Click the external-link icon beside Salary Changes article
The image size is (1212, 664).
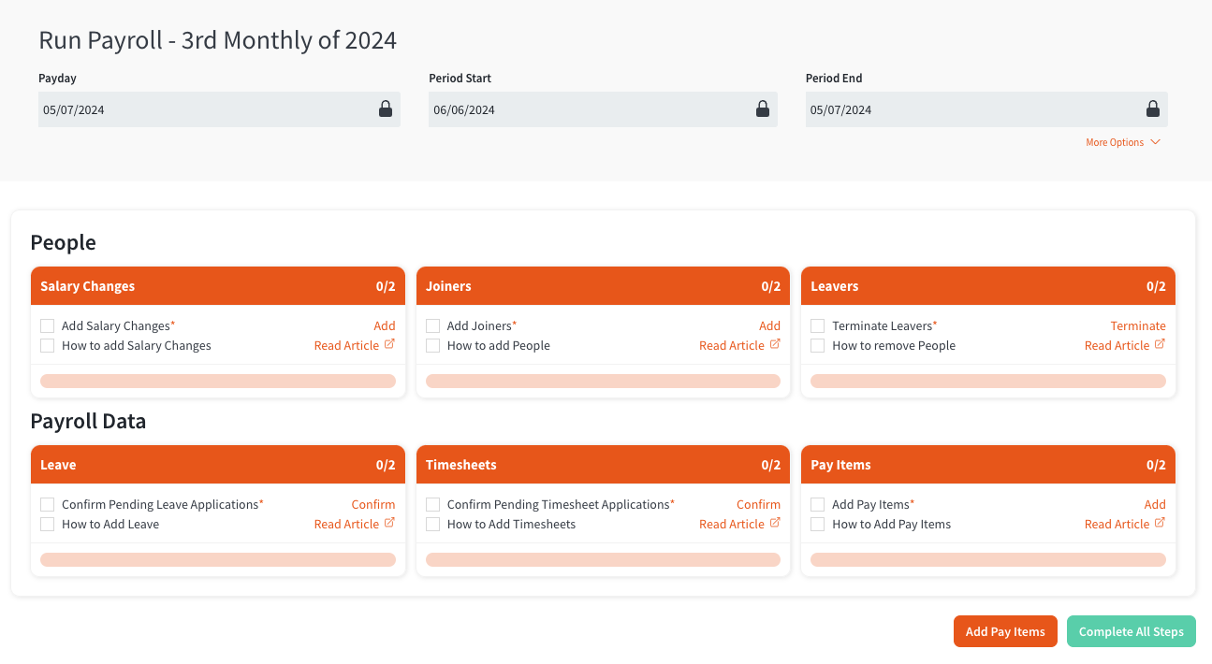(x=389, y=344)
